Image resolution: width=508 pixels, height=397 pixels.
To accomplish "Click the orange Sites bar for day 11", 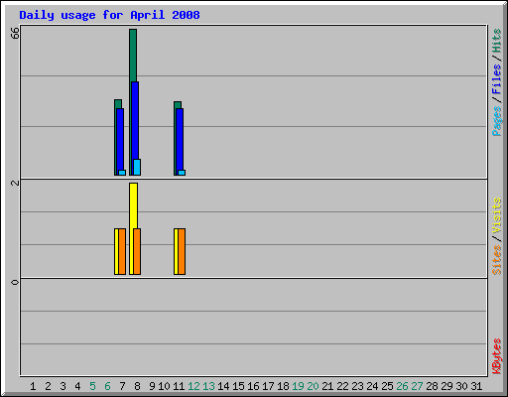I will tap(182, 251).
